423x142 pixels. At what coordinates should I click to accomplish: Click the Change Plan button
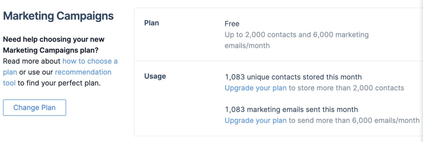(35, 107)
